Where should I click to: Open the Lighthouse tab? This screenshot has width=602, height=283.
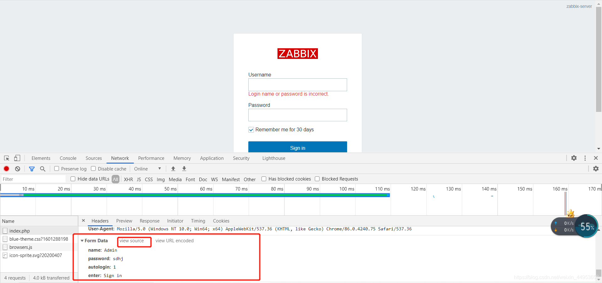[274, 158]
